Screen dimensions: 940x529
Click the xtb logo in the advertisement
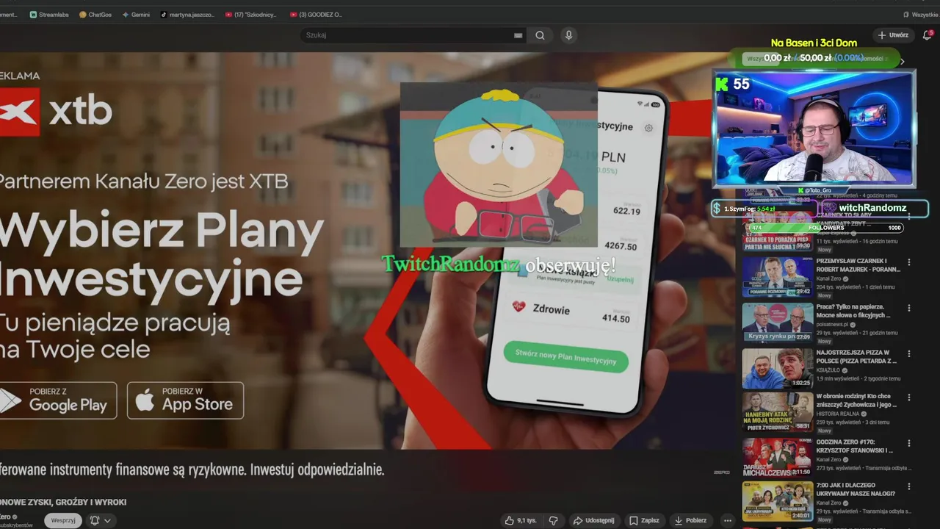coord(57,112)
